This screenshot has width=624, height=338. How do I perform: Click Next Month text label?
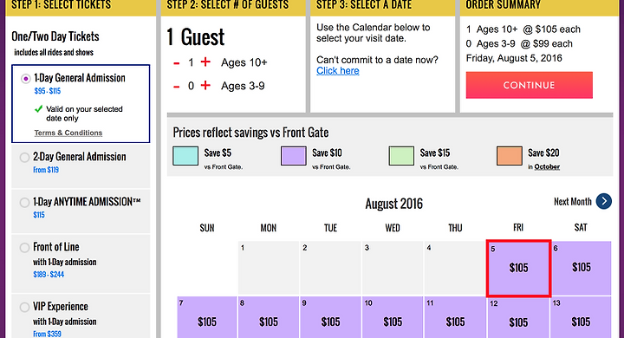pos(573,201)
